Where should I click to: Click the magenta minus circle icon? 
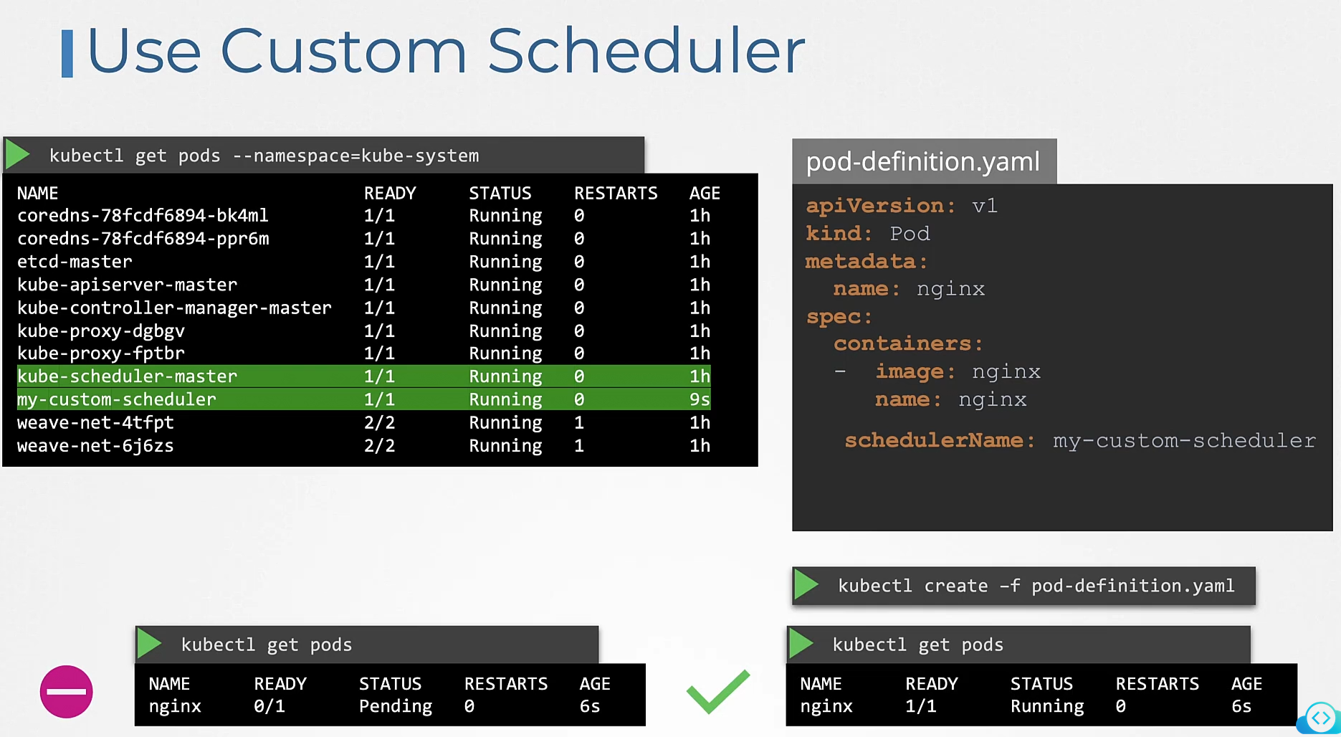pyautogui.click(x=66, y=692)
